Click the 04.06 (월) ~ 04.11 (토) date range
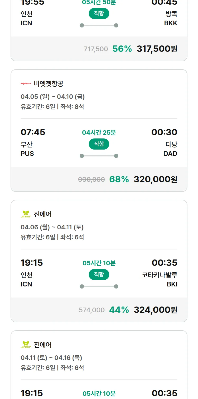 tap(52, 227)
